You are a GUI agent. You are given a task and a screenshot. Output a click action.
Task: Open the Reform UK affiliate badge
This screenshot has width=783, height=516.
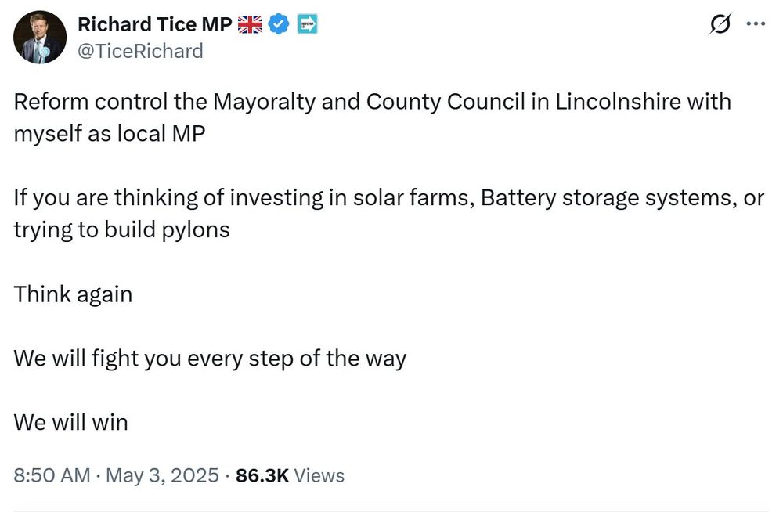click(307, 24)
